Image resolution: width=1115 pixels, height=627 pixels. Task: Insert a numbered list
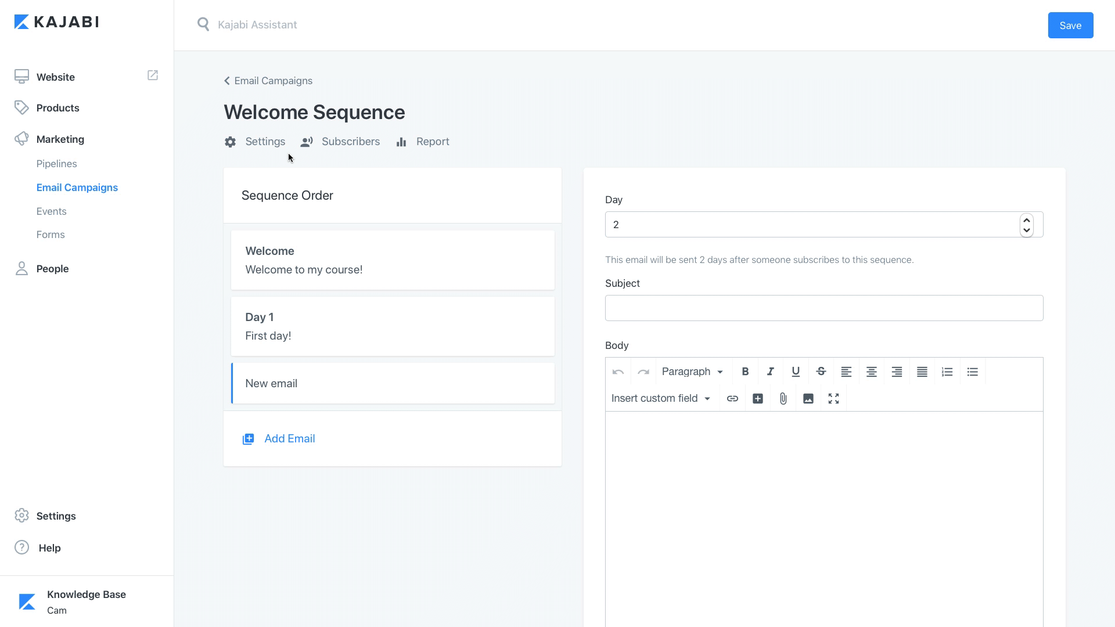click(947, 372)
